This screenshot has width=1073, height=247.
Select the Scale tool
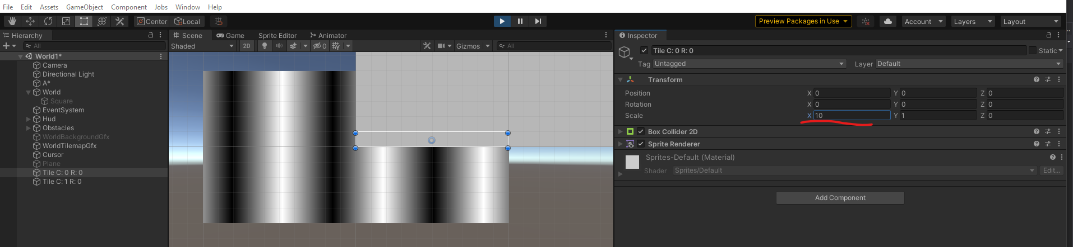click(66, 21)
